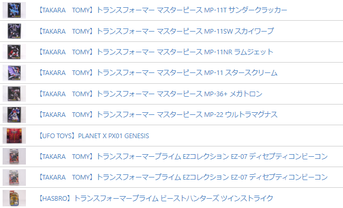Click the red PLANET X GENESIS thumbnail
The height and width of the screenshot is (208, 343).
click(x=14, y=136)
